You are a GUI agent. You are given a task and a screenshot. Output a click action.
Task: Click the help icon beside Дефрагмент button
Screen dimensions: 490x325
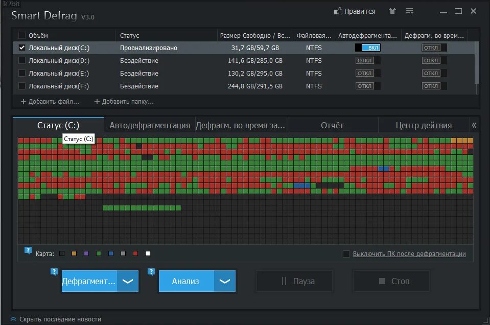tap(54, 271)
